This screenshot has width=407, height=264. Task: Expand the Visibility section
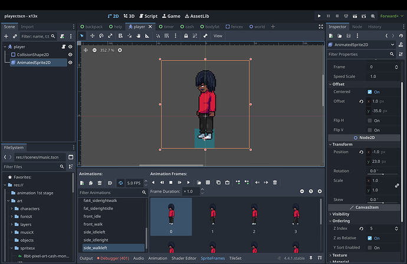click(340, 214)
